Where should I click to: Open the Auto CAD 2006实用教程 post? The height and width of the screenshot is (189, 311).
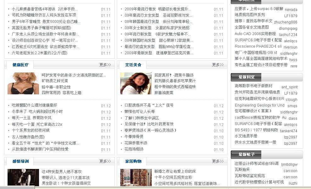(x=255, y=34)
